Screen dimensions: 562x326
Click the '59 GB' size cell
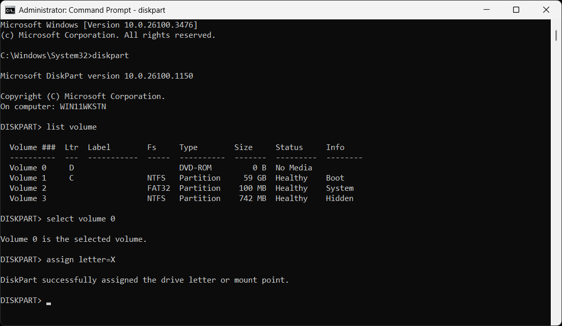click(x=255, y=178)
